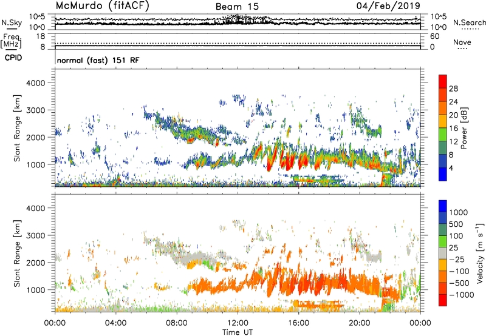Pick the bright blue bottom swatch of the power color bar
This screenshot has width=486, height=336.
(443, 174)
